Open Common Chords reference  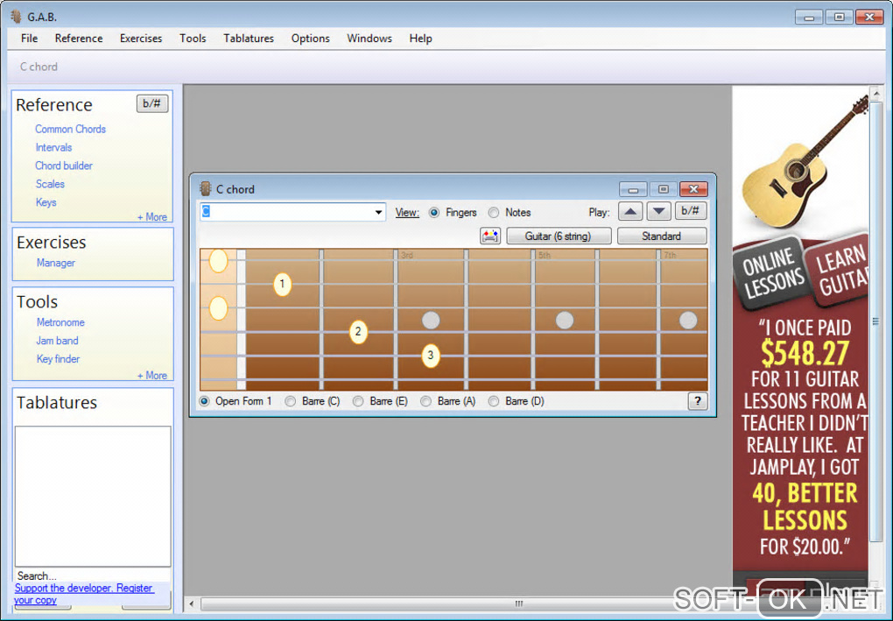pyautogui.click(x=70, y=130)
